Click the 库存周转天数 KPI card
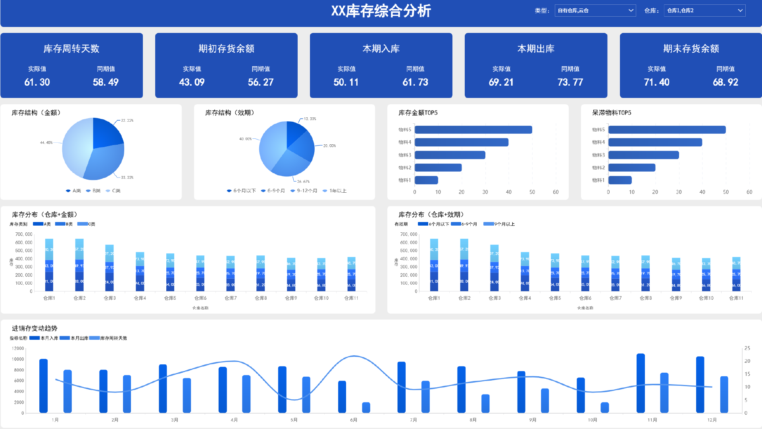762x429 pixels. [x=71, y=65]
